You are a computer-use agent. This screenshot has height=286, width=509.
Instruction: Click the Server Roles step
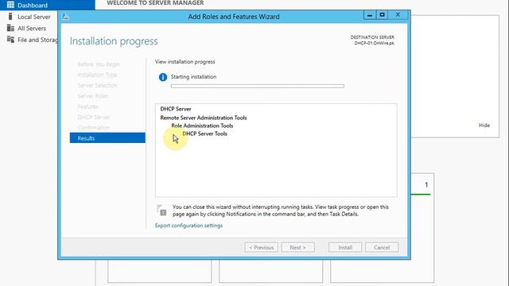coord(93,96)
